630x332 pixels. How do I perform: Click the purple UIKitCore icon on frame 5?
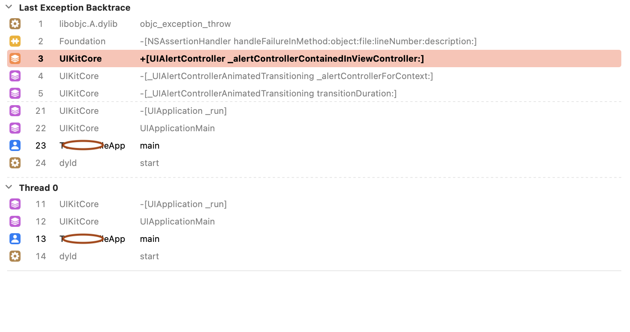coord(15,93)
